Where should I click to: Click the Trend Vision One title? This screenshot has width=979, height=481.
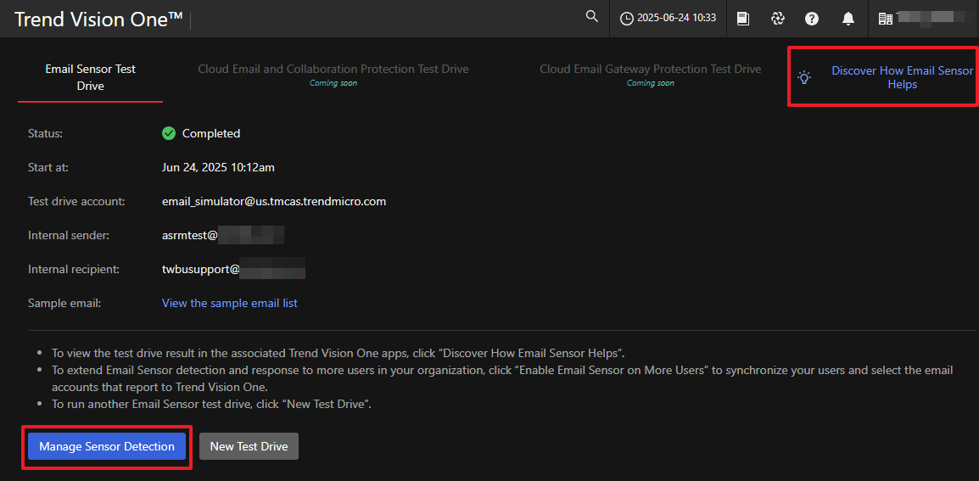(98, 20)
